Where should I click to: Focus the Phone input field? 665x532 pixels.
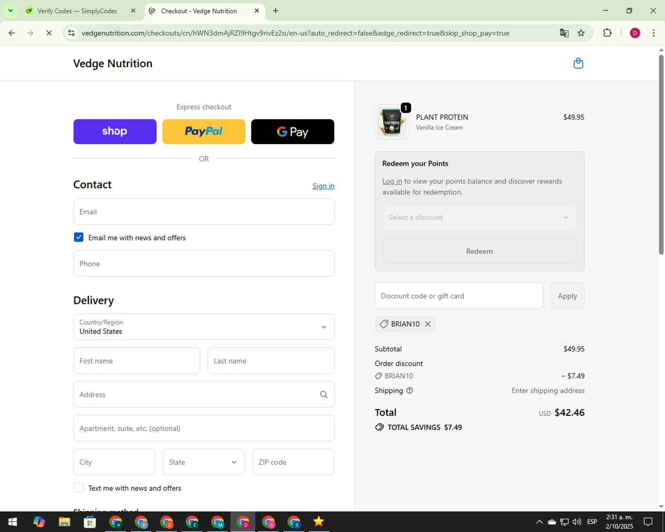click(204, 263)
